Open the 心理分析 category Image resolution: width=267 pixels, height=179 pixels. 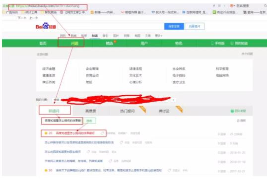coord(135,82)
